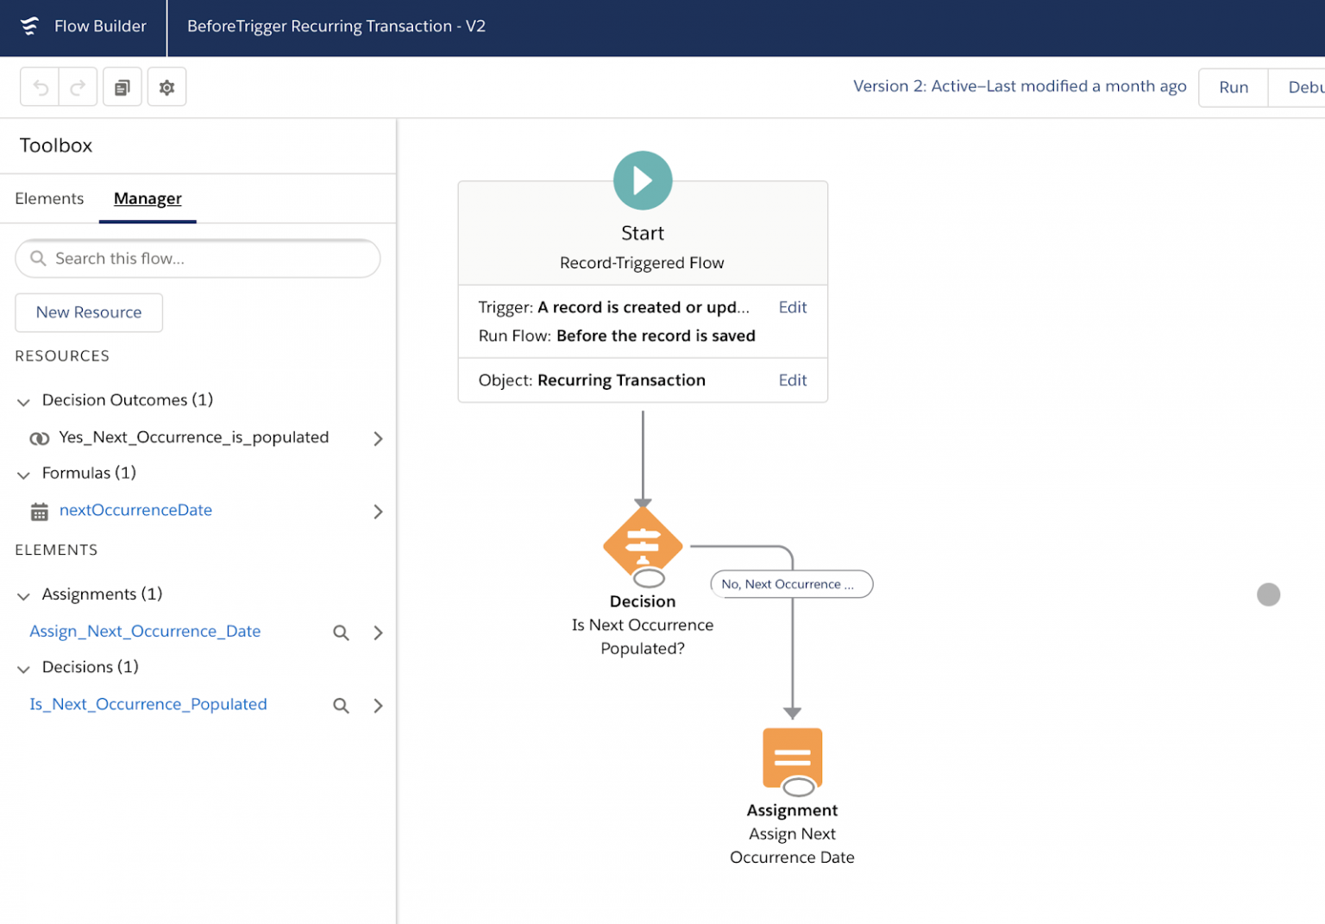The height and width of the screenshot is (924, 1325).
Task: Click the Search this flow field
Action: click(198, 259)
